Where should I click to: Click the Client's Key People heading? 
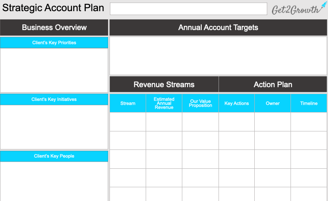coord(54,156)
